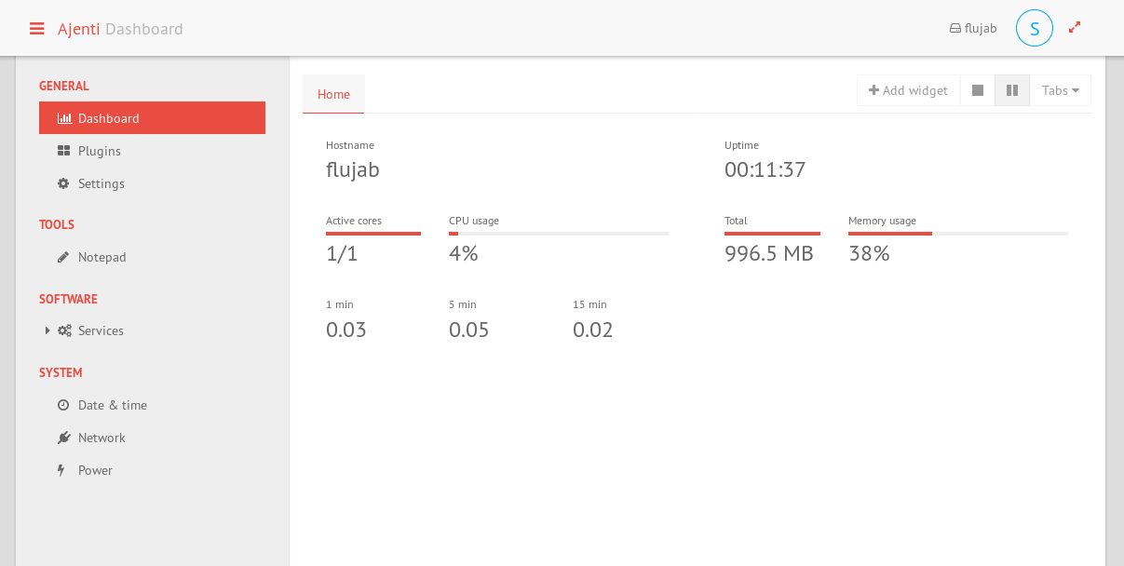
Task: Open Settings in the sidebar
Action: tap(101, 183)
